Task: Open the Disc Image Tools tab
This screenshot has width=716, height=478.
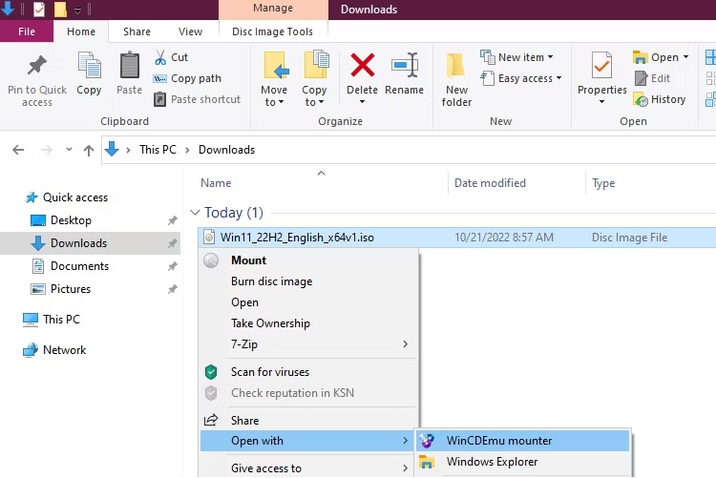Action: coord(273,31)
